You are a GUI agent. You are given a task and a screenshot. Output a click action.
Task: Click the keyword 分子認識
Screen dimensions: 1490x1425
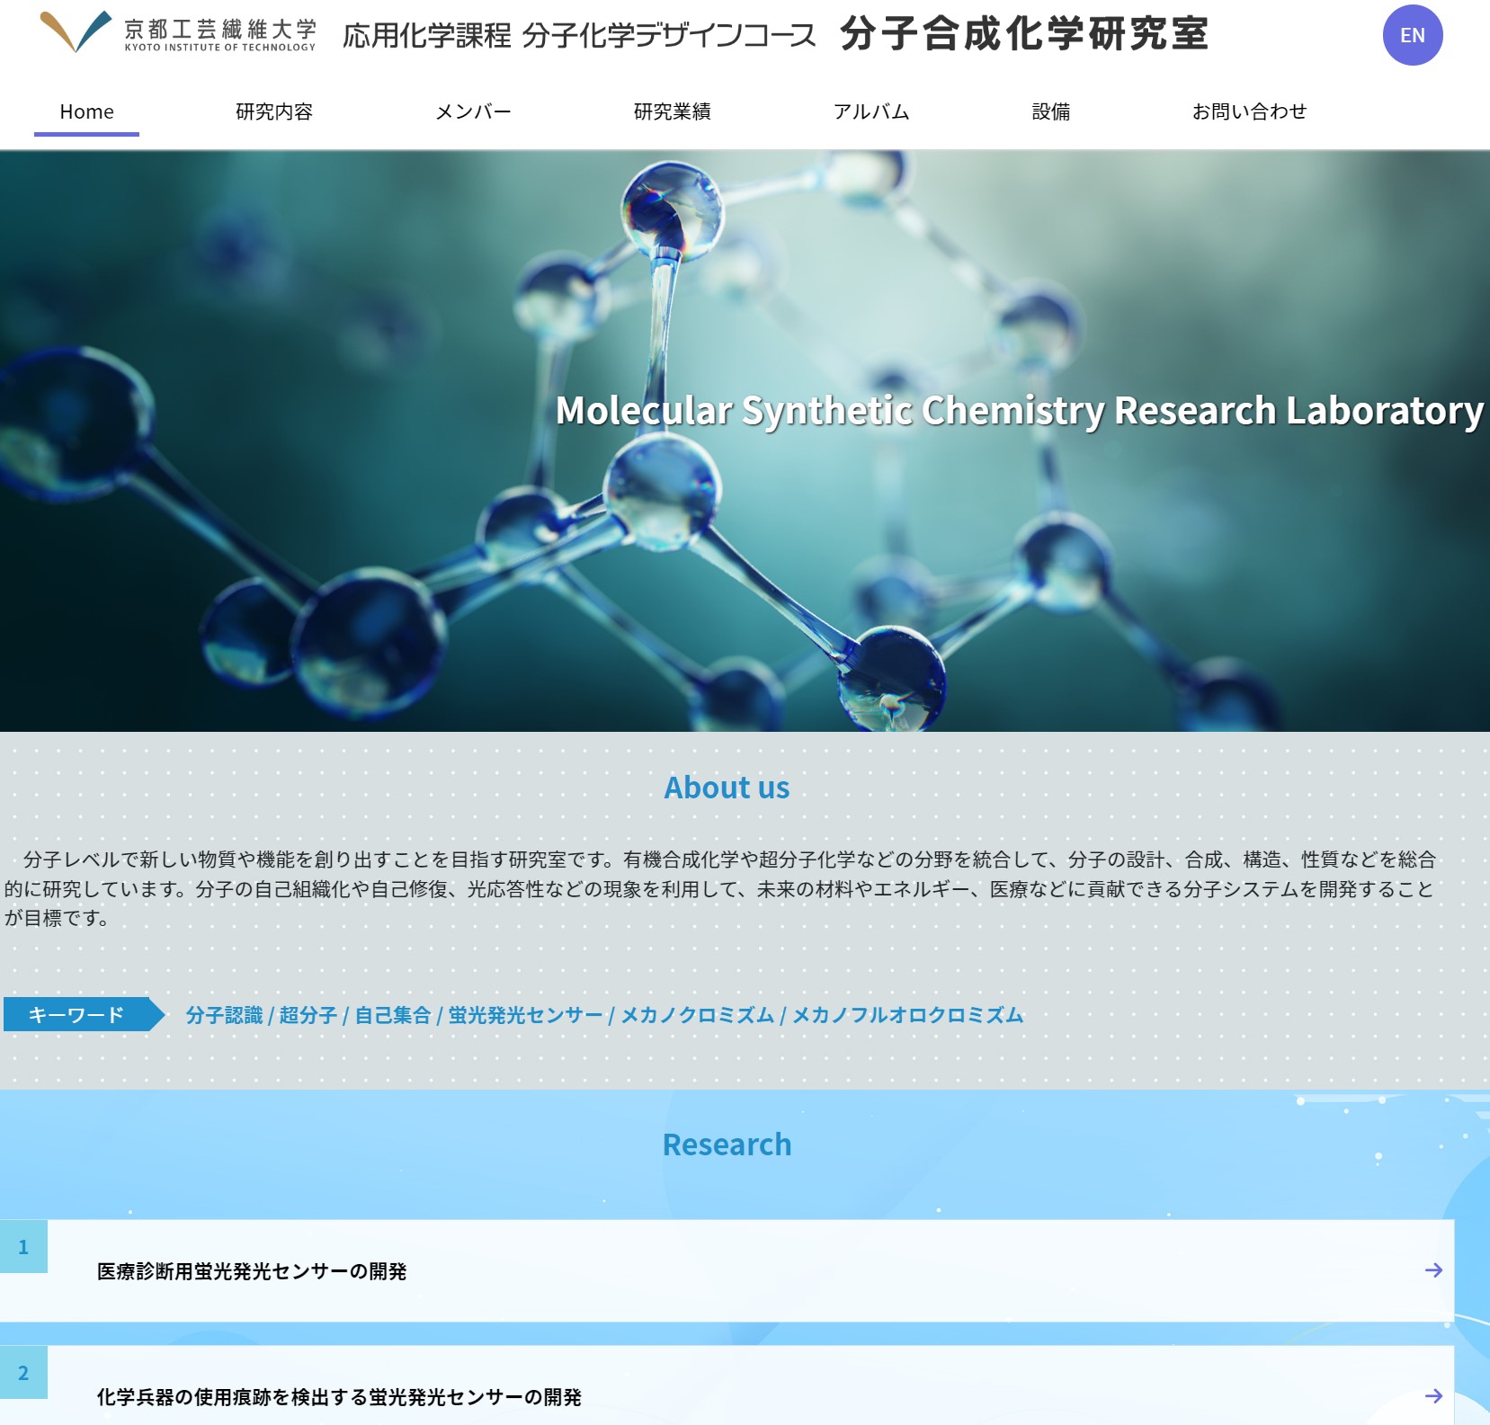tap(224, 1015)
